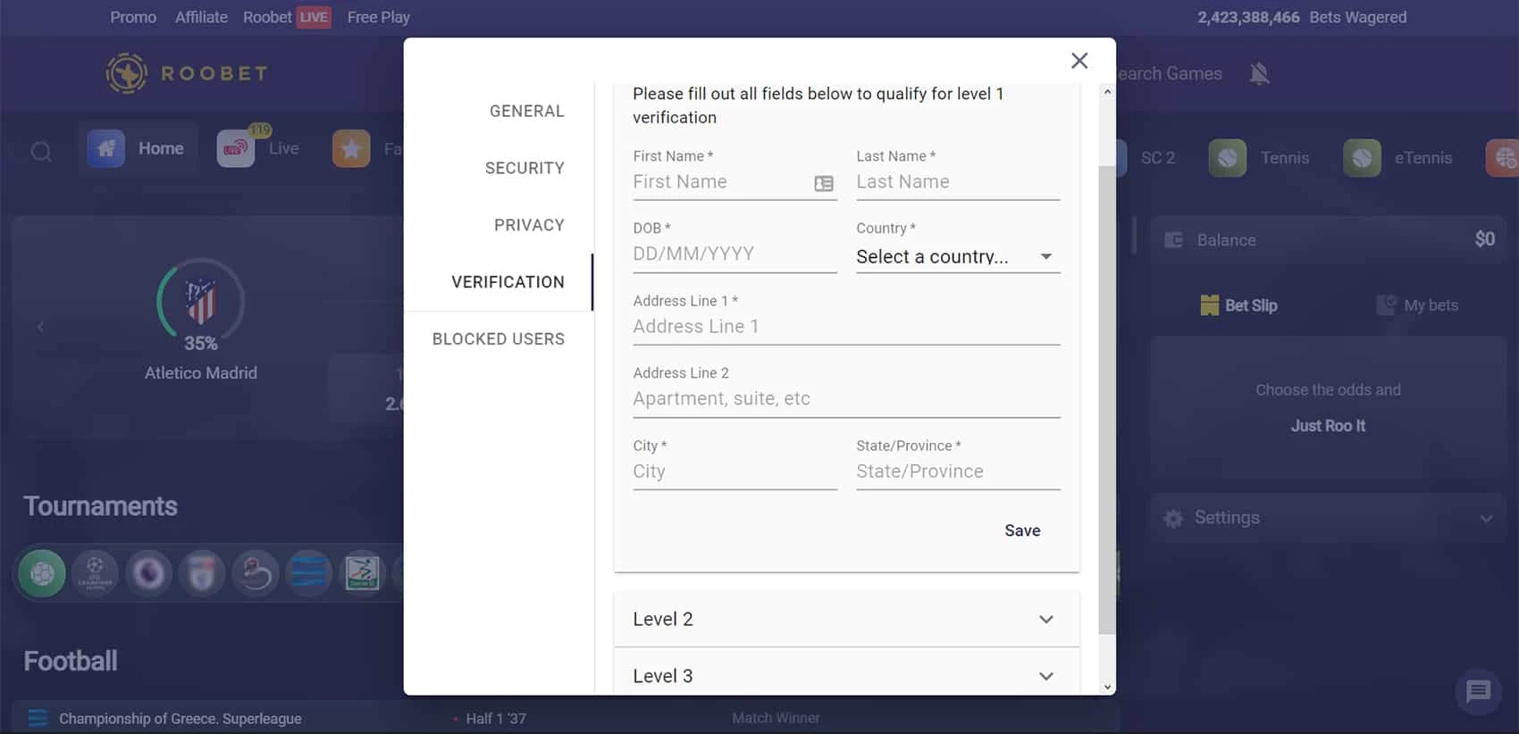Go to Home sports tab
Image resolution: width=1519 pixels, height=734 pixels.
point(137,149)
